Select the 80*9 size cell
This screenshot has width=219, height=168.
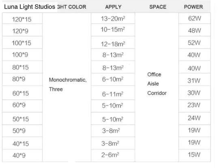22,80
